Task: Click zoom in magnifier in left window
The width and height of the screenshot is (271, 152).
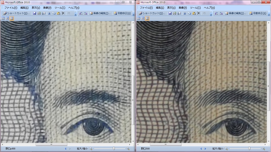Action: click(x=128, y=149)
